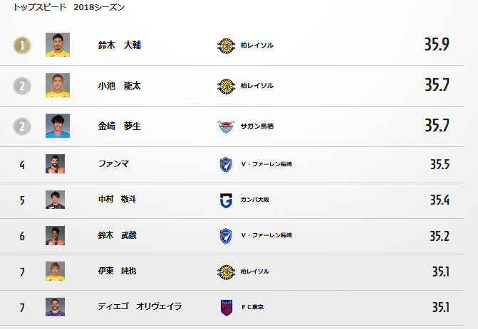Viewport: 478px width, 329px height.
Task: Select the サガン鳥栖 team logo
Action: click(226, 126)
